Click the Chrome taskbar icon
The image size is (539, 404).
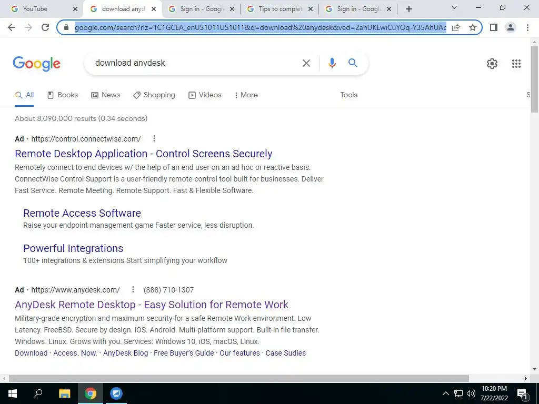(x=91, y=393)
